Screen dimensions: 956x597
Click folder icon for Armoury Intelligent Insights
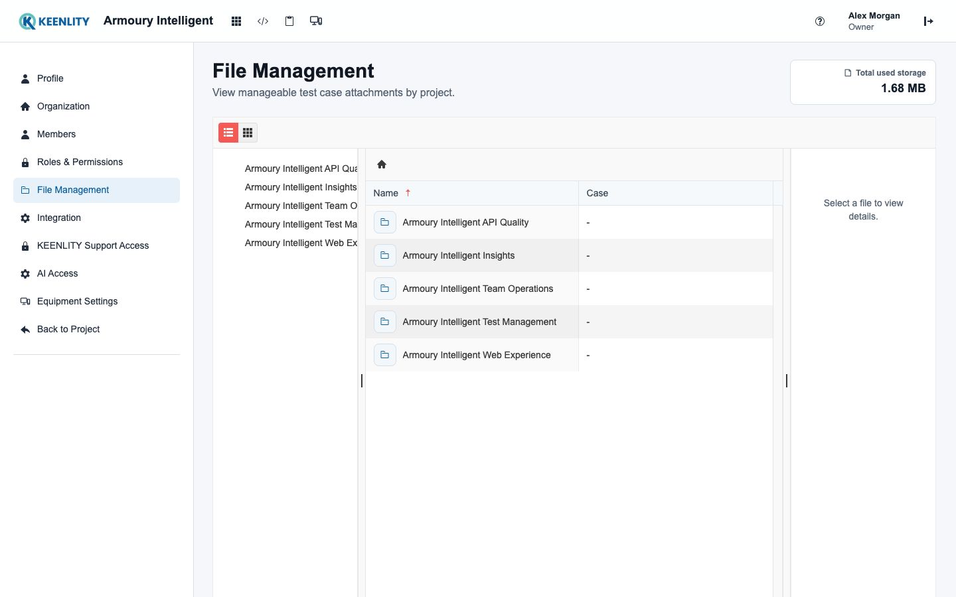click(x=385, y=255)
